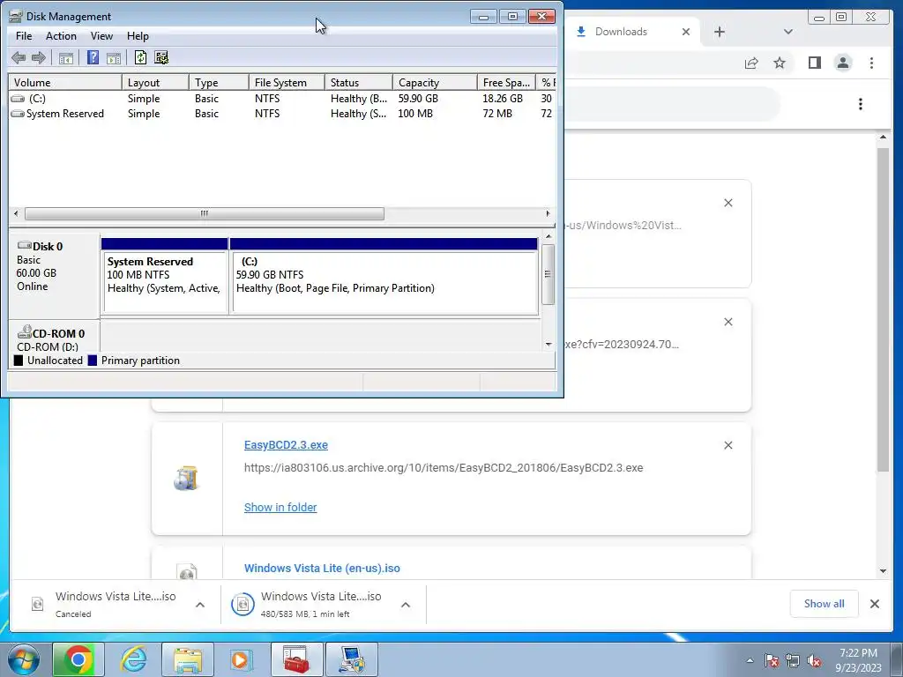Click the down arrow of disk pane scrollbar
This screenshot has height=677, width=903.
pyautogui.click(x=549, y=345)
